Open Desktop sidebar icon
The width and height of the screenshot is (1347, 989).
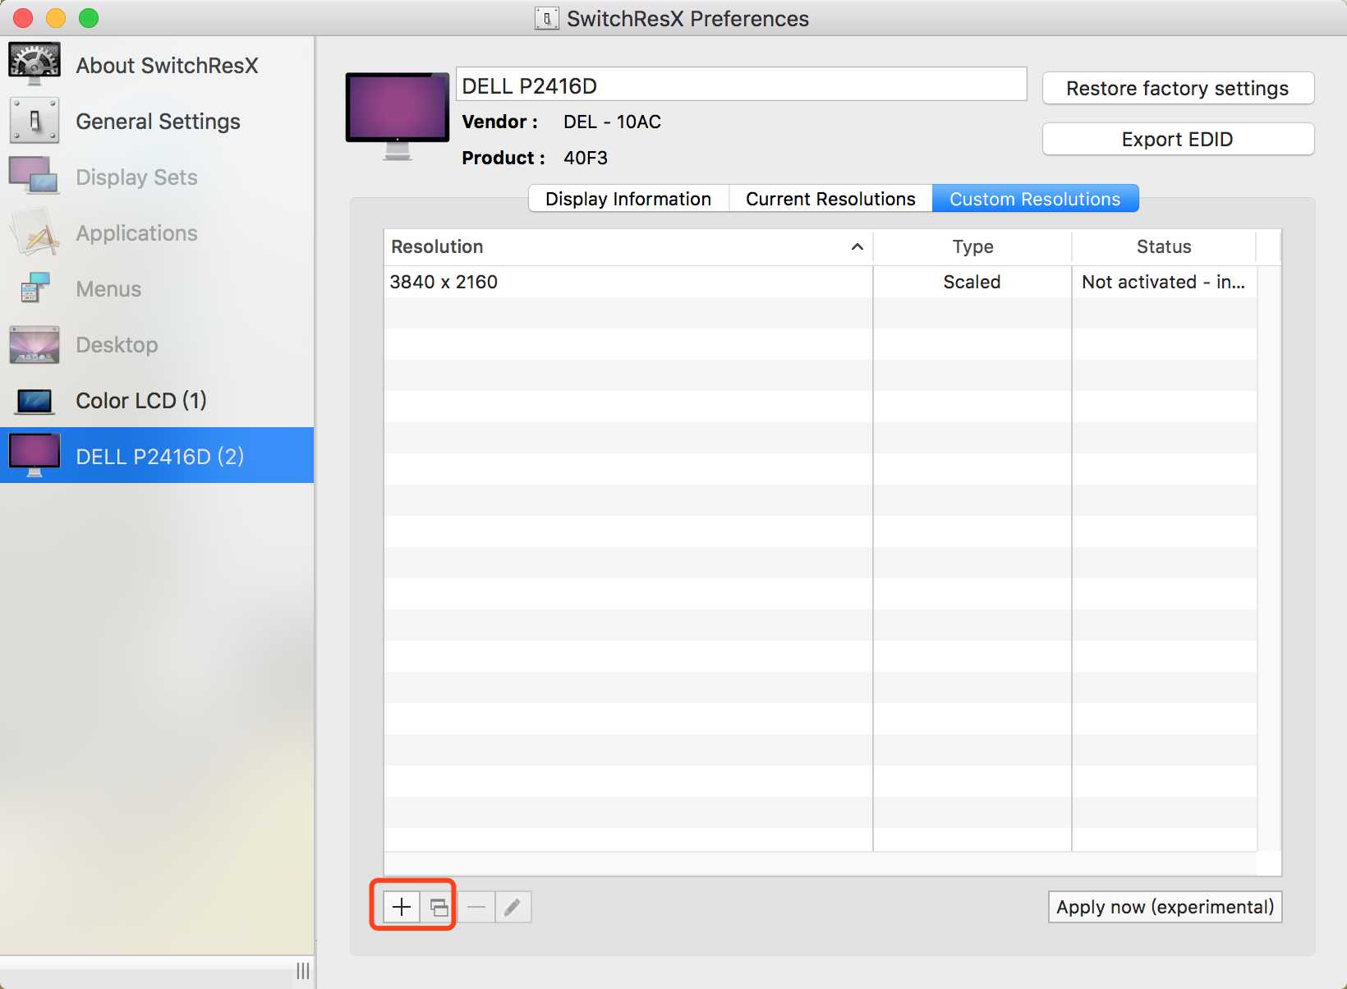click(34, 344)
